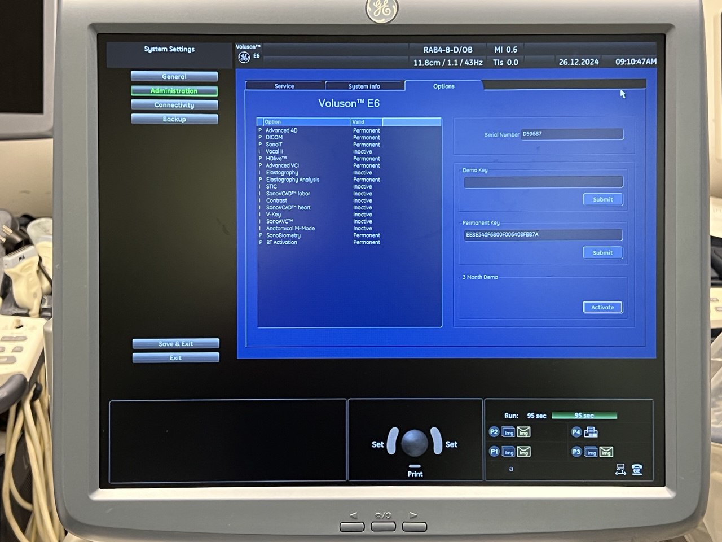
Task: Open the Backup settings section
Action: tap(174, 119)
